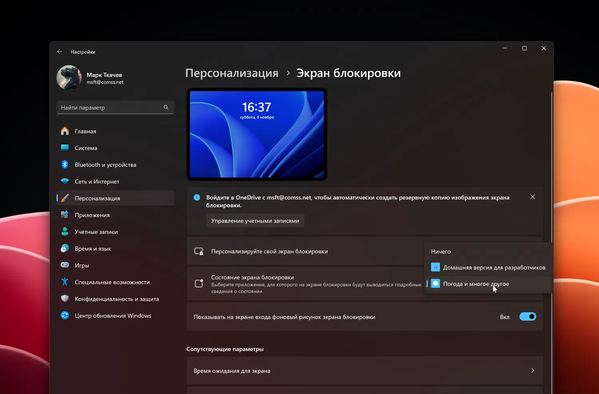Click the Персонализация breadcrumb link
The width and height of the screenshot is (599, 394).
pyautogui.click(x=232, y=73)
